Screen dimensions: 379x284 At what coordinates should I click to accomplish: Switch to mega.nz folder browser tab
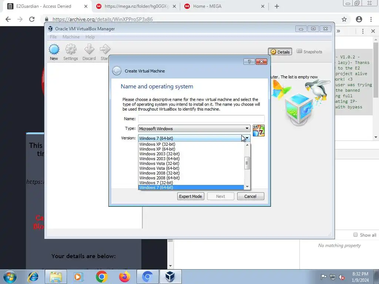click(137, 6)
